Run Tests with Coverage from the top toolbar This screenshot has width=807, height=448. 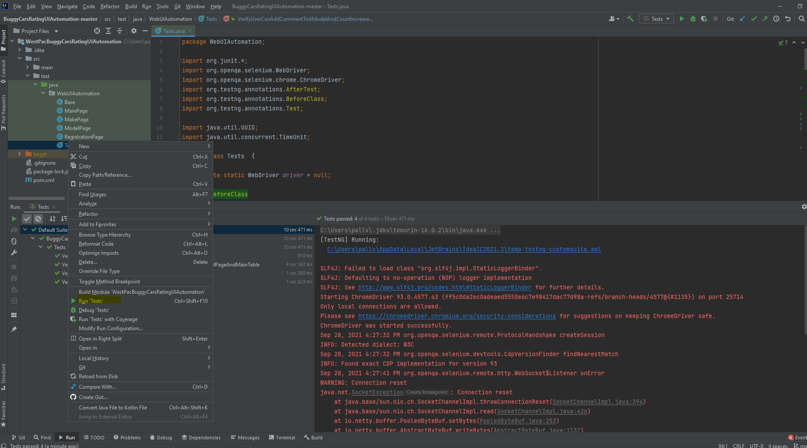pos(704,19)
